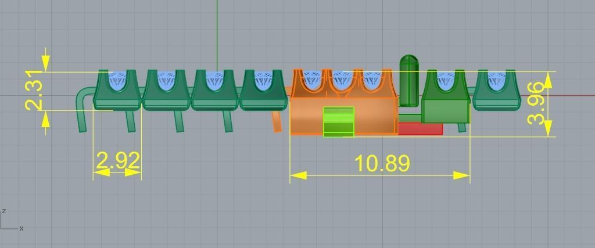Click the X-Z world axis icon
Screen dimensions: 595x248
pos(13,220)
